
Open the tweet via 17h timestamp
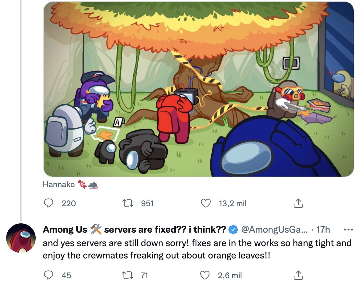pyautogui.click(x=323, y=230)
